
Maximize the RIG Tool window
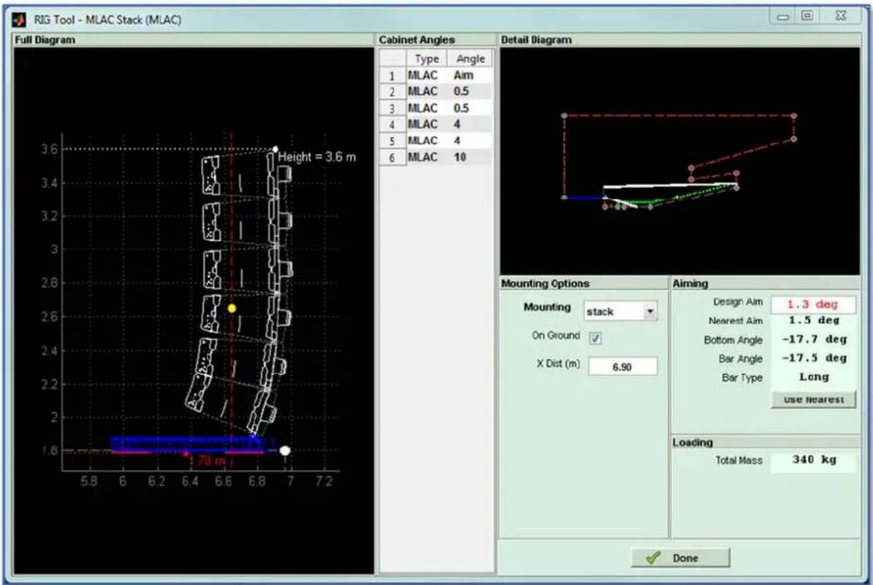coord(807,16)
